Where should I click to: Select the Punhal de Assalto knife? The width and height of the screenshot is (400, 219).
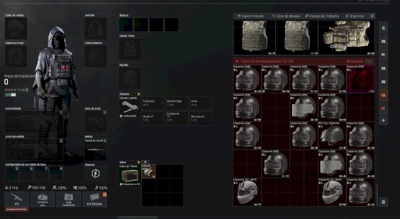coord(95,150)
